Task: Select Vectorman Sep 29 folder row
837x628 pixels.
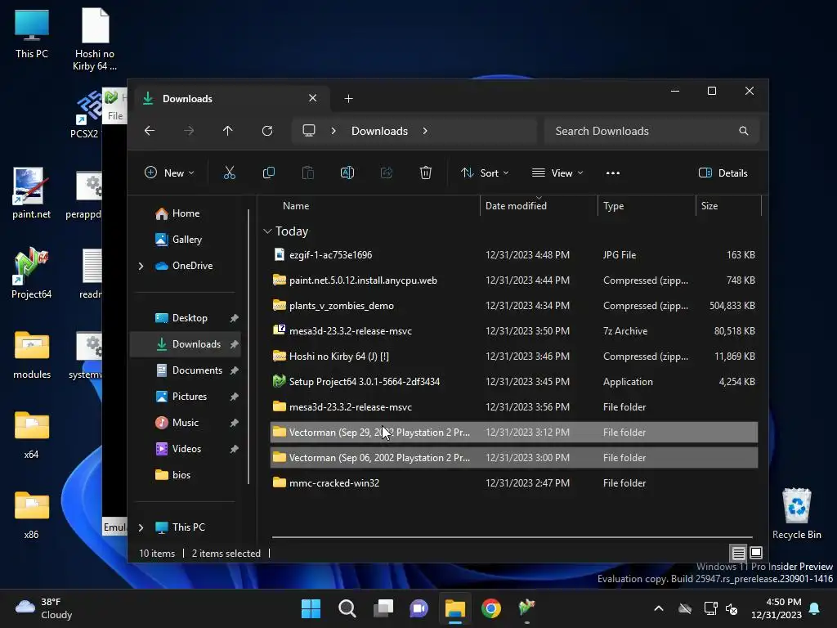Action: (514, 433)
